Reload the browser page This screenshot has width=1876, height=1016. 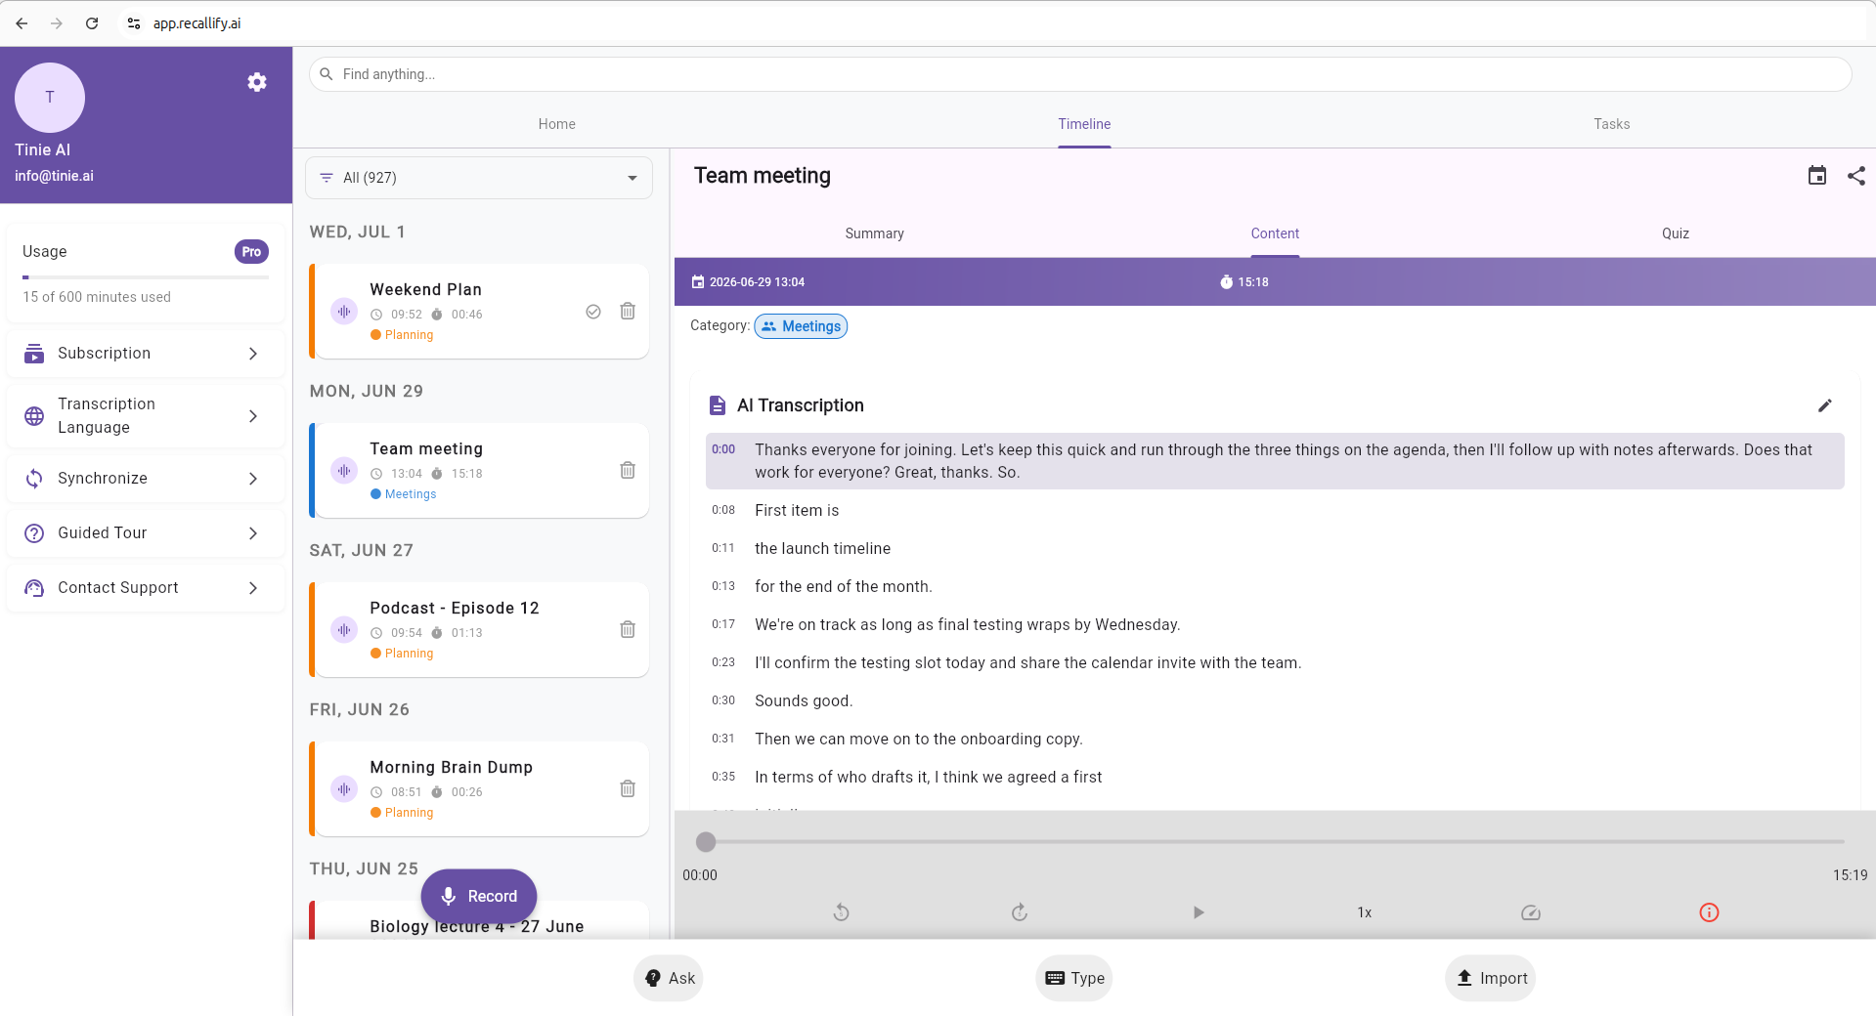[x=92, y=23]
